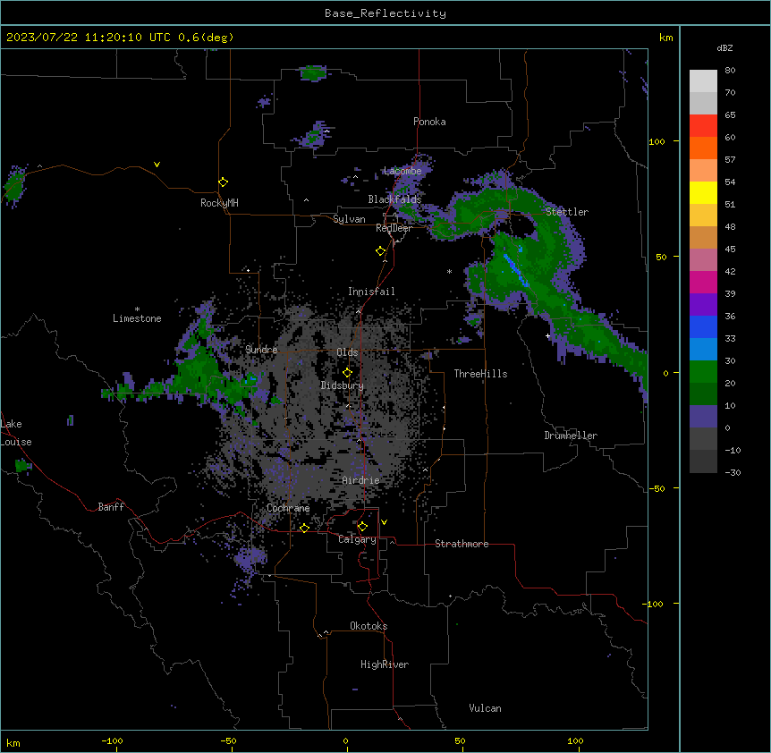Image resolution: width=771 pixels, height=753 pixels.
Task: Select the Banff label
Action: click(x=111, y=507)
